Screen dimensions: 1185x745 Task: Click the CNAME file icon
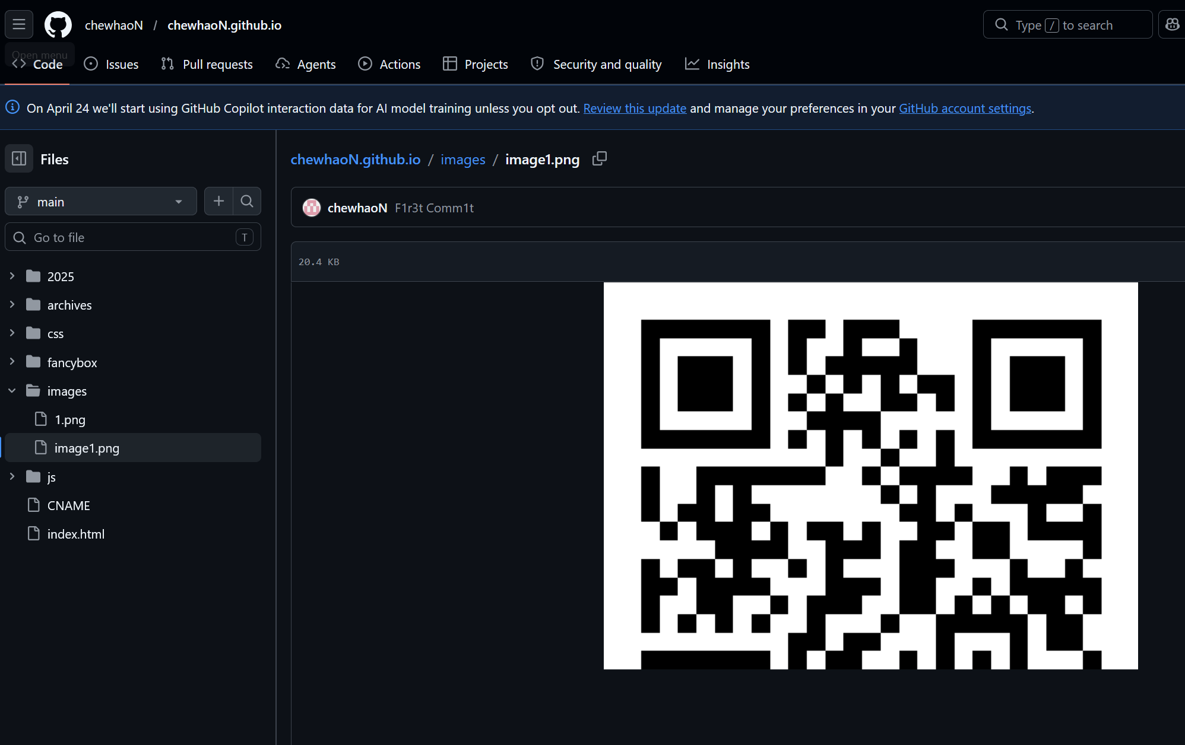(34, 505)
